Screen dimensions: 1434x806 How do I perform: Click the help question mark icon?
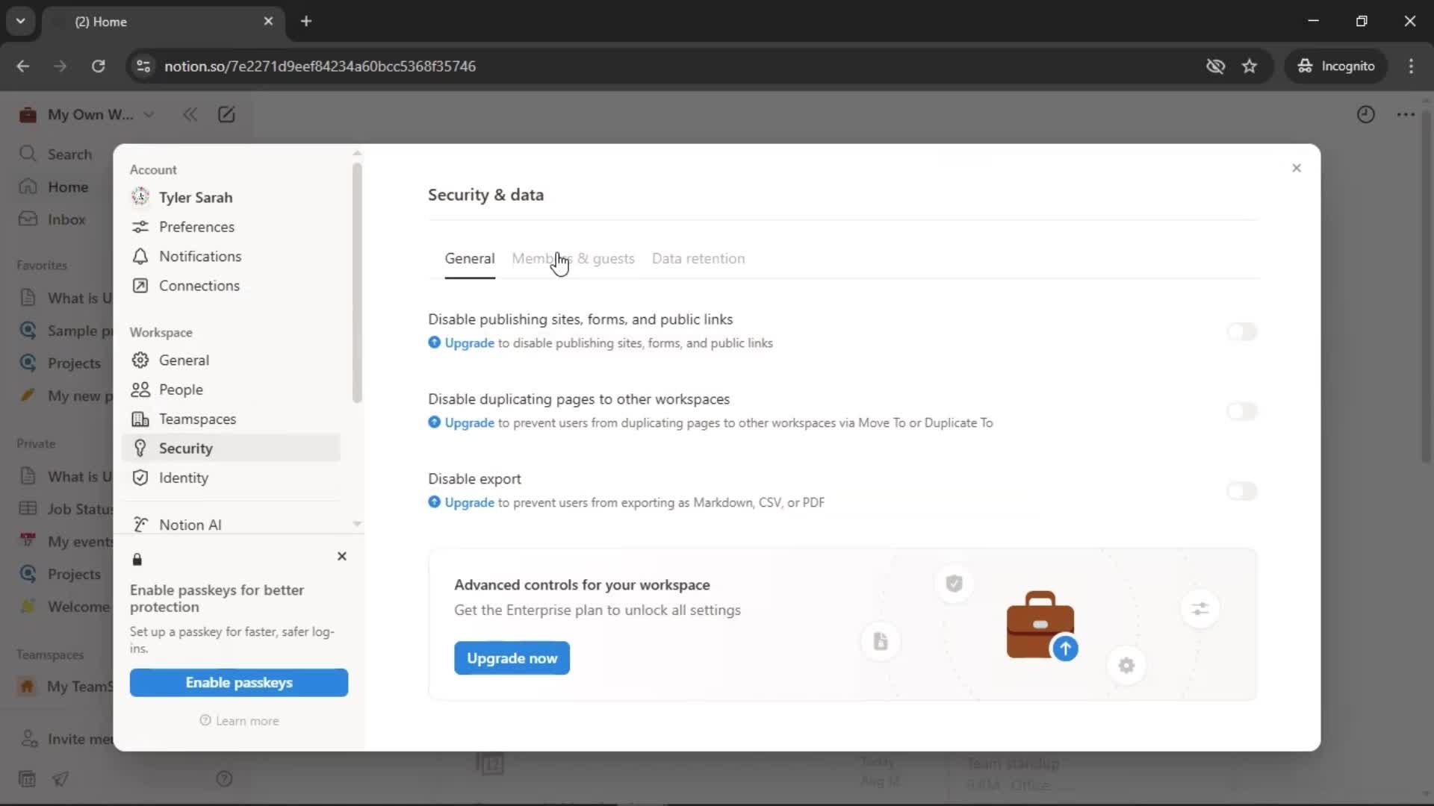tap(224, 779)
